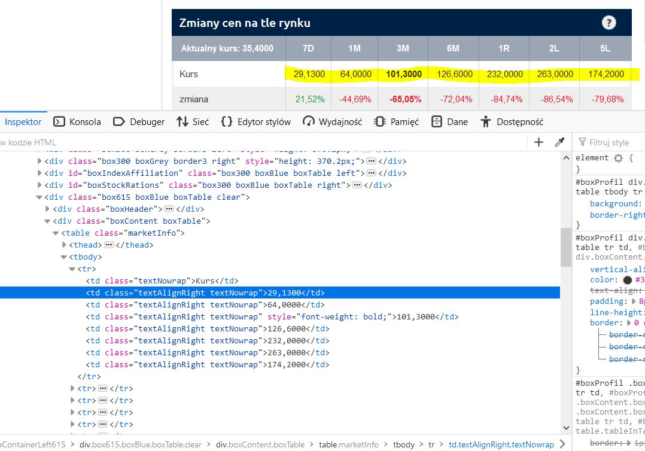The width and height of the screenshot is (645, 451).
Task: Click the scroll down arrow of markup panel
Action: click(x=566, y=428)
